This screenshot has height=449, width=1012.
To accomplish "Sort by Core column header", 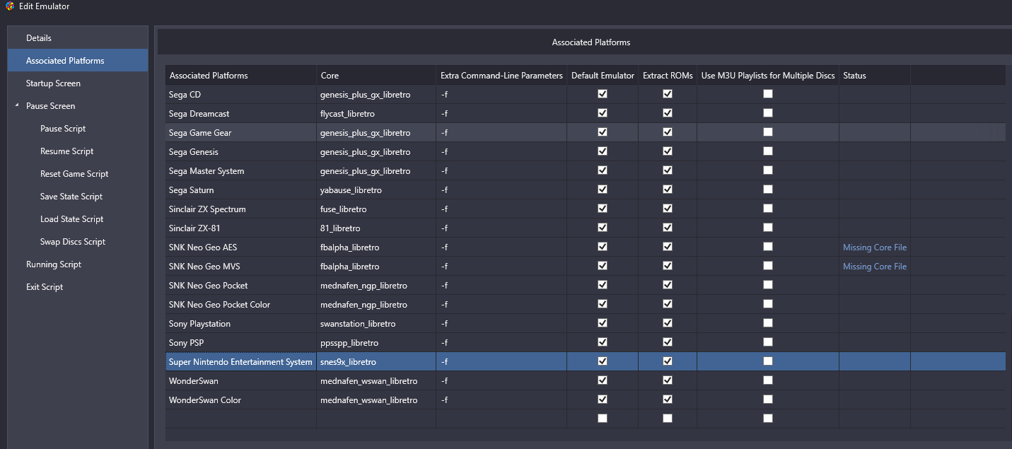I will (376, 76).
